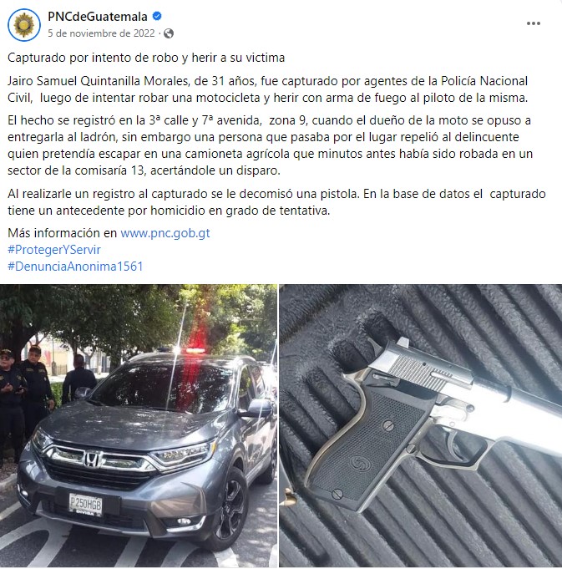Screen dimensions: 562x569
Task: Open the gray Honda car photo
Action: (139, 426)
